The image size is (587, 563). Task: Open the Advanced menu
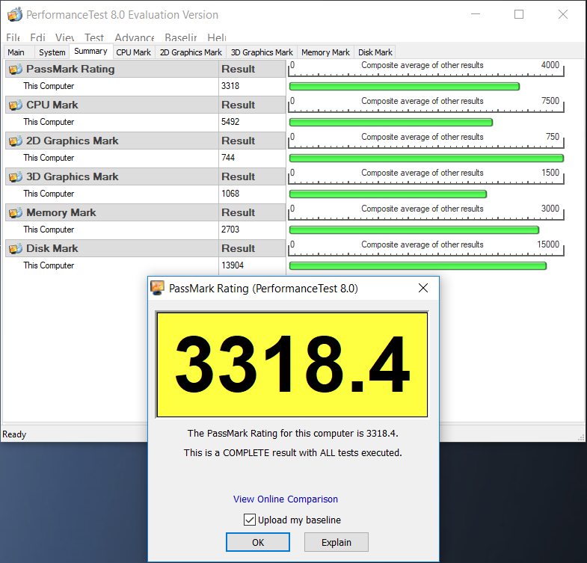tap(135, 37)
